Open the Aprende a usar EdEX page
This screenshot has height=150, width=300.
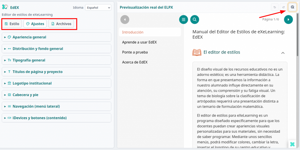click(x=139, y=42)
